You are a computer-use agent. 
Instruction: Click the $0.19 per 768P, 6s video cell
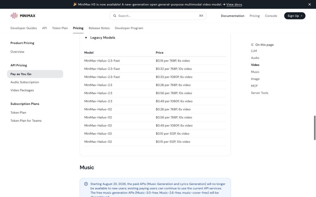point(173,61)
